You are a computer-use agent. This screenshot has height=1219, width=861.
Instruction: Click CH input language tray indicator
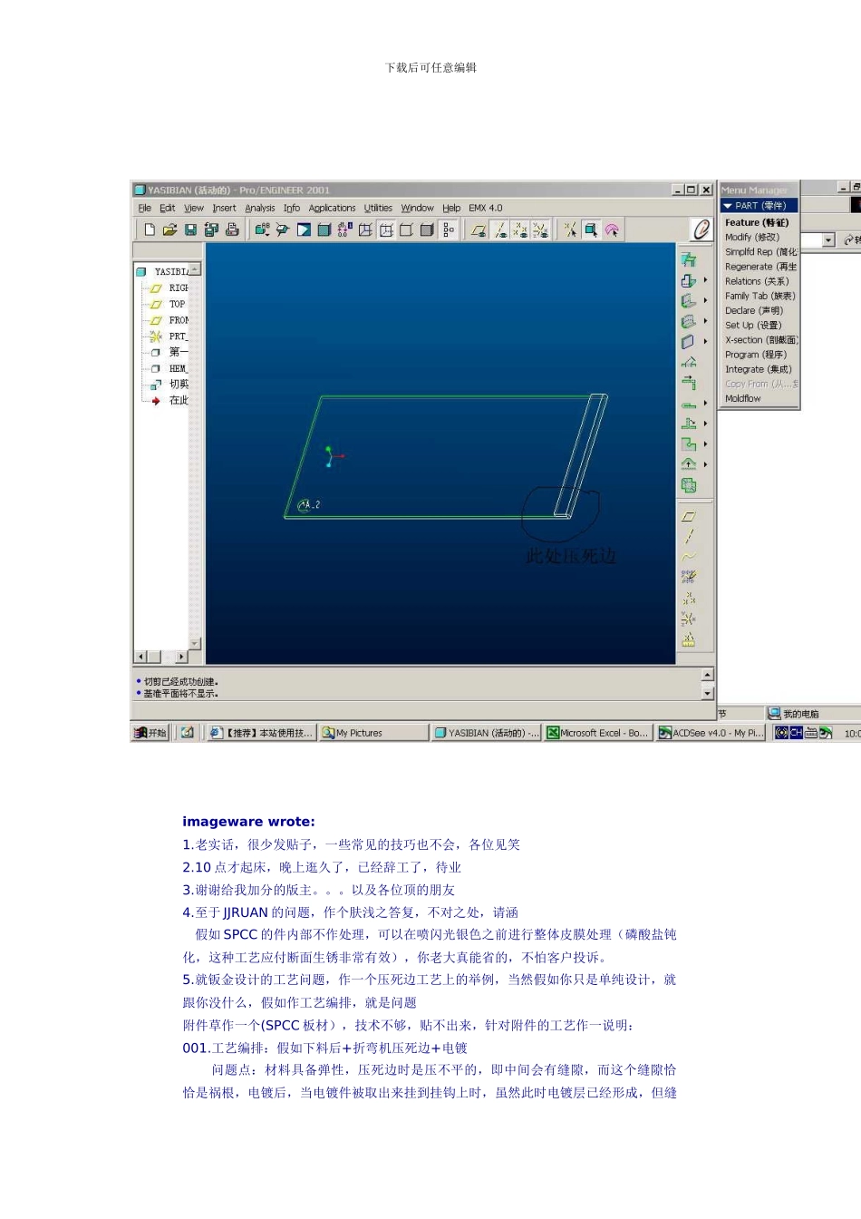tap(796, 733)
